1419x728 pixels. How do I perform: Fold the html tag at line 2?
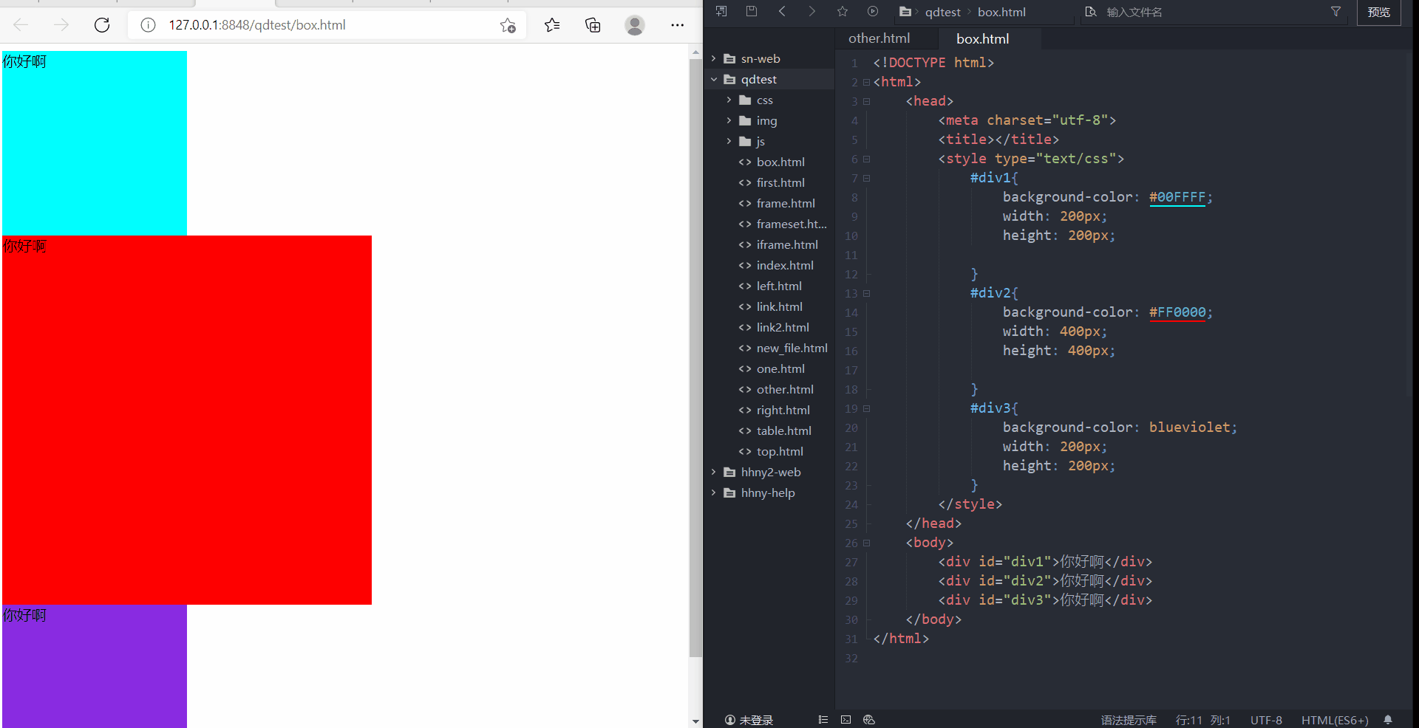coord(867,83)
